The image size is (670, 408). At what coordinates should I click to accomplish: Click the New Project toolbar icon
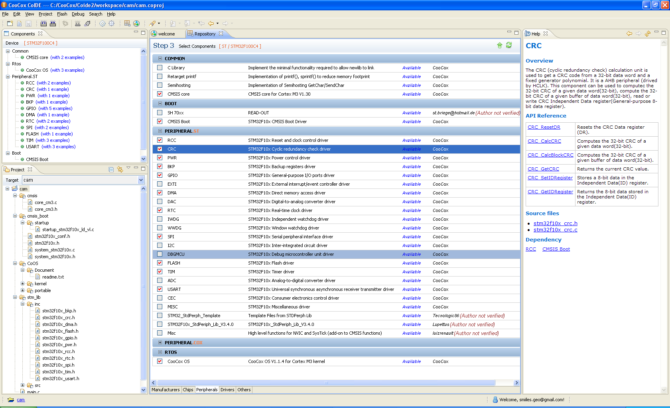[10, 24]
